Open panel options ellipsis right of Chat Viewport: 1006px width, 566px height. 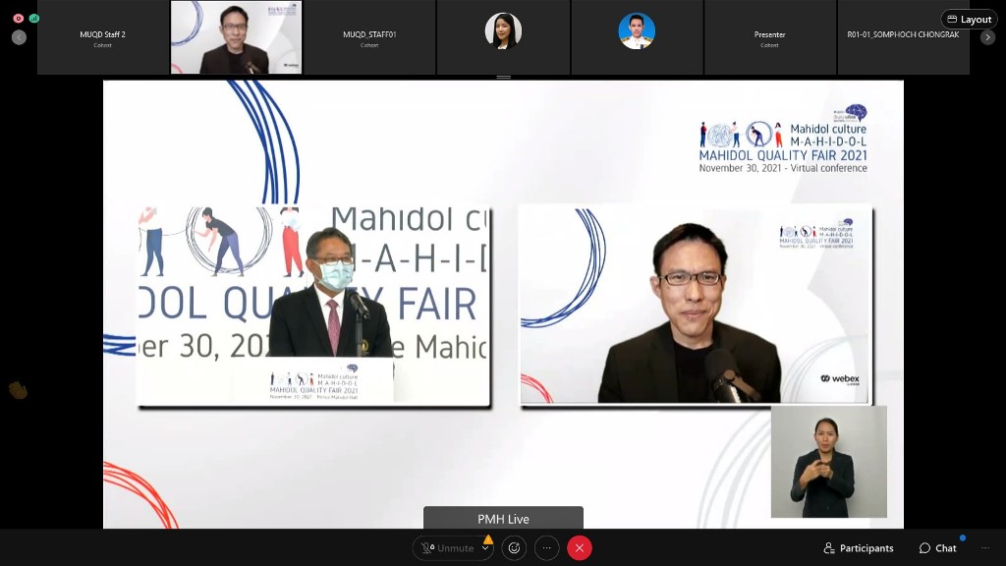point(985,548)
